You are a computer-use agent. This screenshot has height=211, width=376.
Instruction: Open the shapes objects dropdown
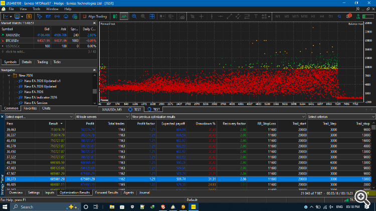266,16
